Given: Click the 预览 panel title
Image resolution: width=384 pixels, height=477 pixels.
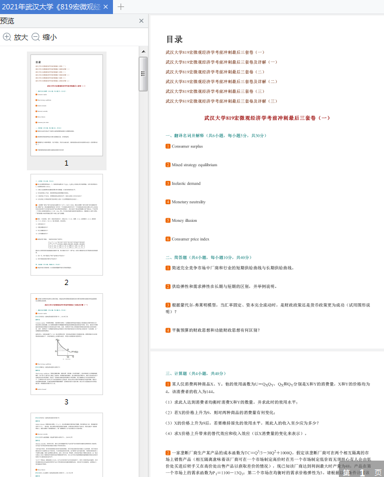Looking at the screenshot, I should pyautogui.click(x=7, y=20).
